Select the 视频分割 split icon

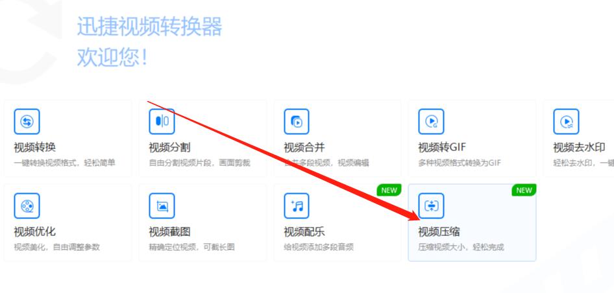point(162,121)
